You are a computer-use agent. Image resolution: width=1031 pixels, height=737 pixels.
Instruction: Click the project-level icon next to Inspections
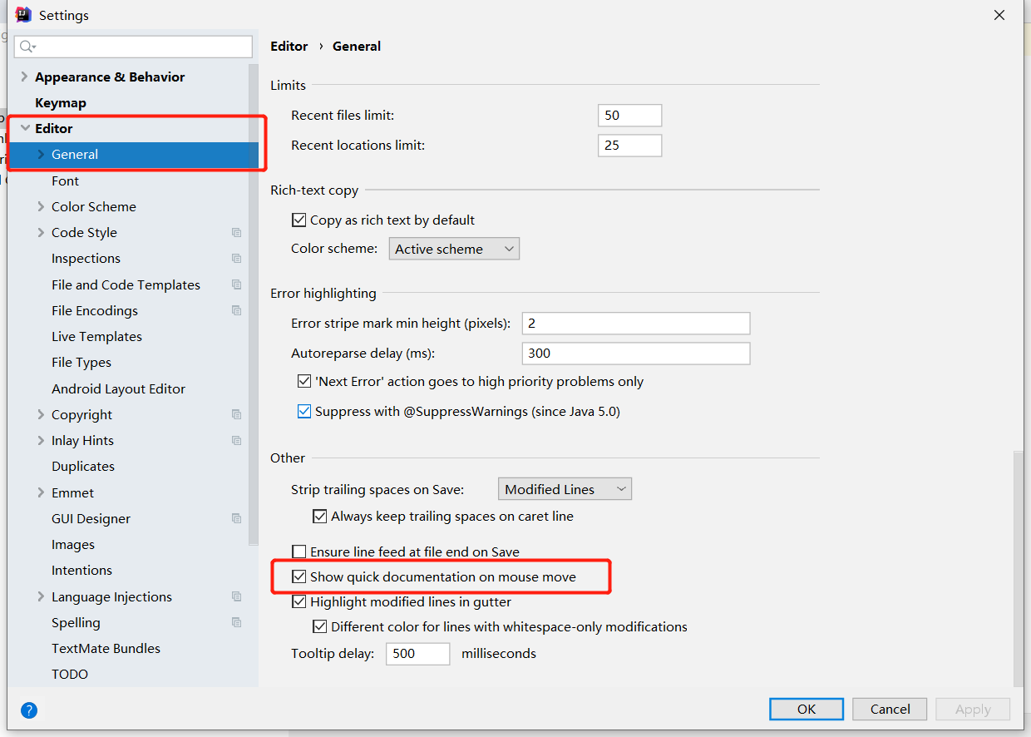[237, 259]
